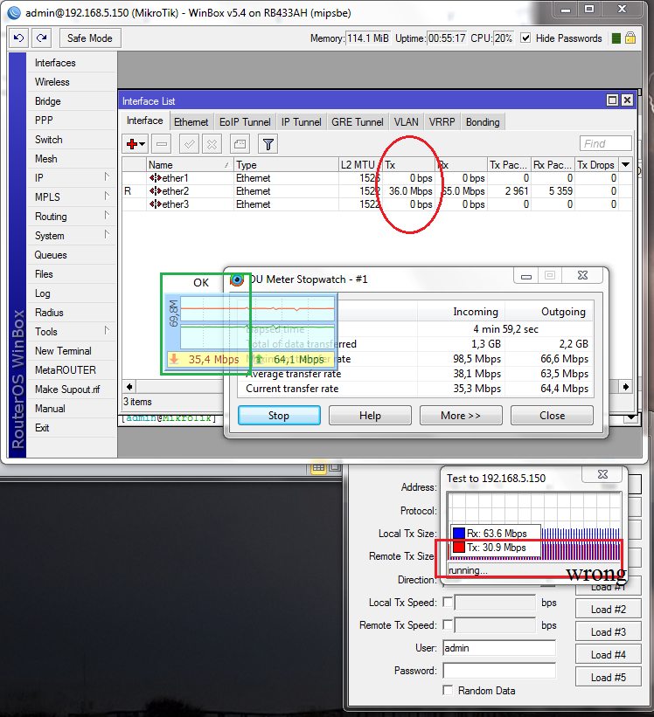This screenshot has width=654, height=717.
Task: Click the left arrow of horizontal scrollbar
Action: point(129,387)
